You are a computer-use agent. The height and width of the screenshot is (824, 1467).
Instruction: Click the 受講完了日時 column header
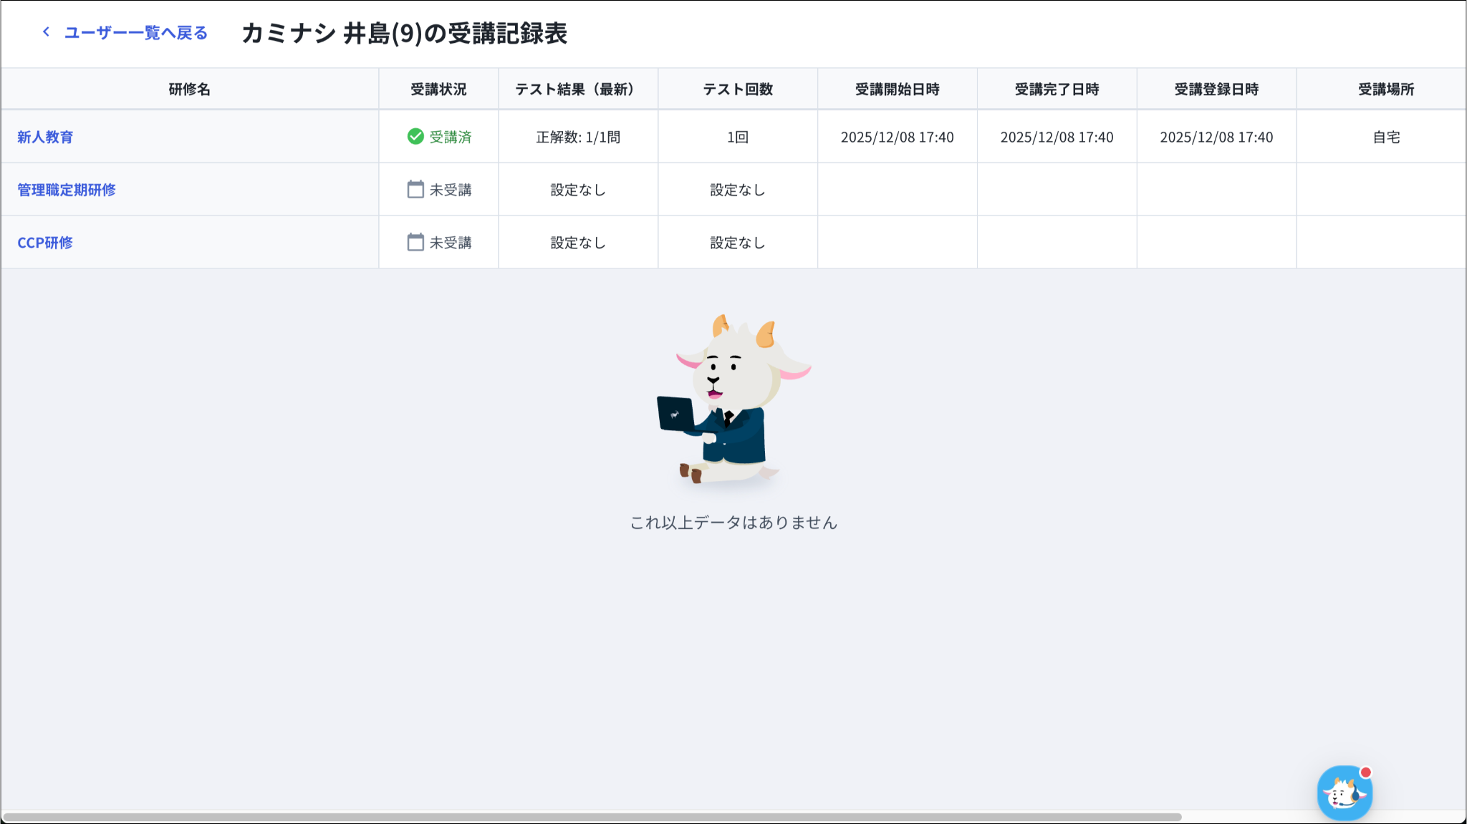1057,89
